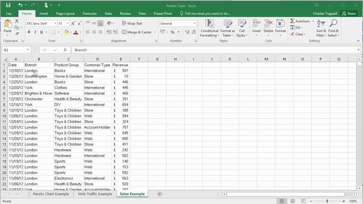This screenshot has width=363, height=204.
Task: Toggle Bold formatting
Action: tap(29, 32)
